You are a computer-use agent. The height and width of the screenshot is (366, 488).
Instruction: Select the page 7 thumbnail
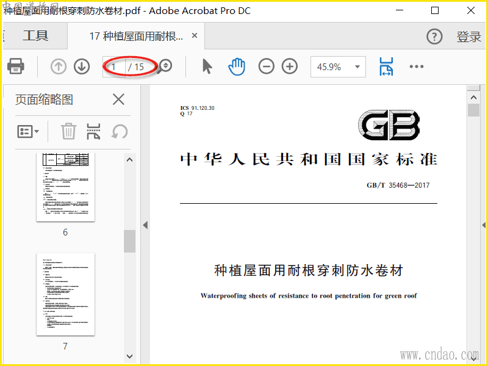pos(65,295)
